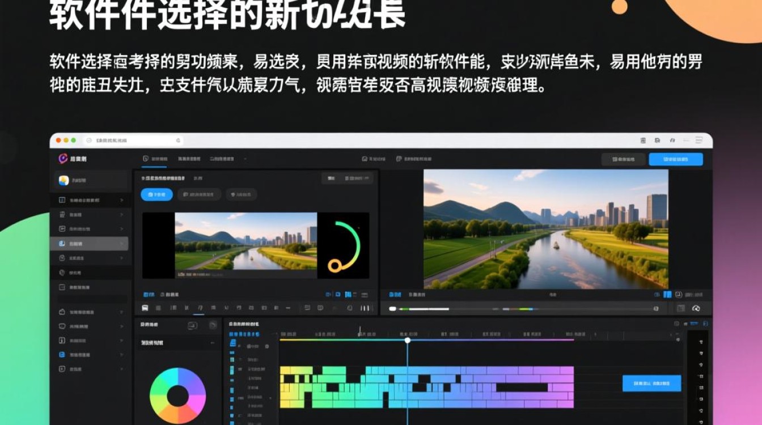Click the blue pill button above the left preview

pyautogui.click(x=156, y=194)
